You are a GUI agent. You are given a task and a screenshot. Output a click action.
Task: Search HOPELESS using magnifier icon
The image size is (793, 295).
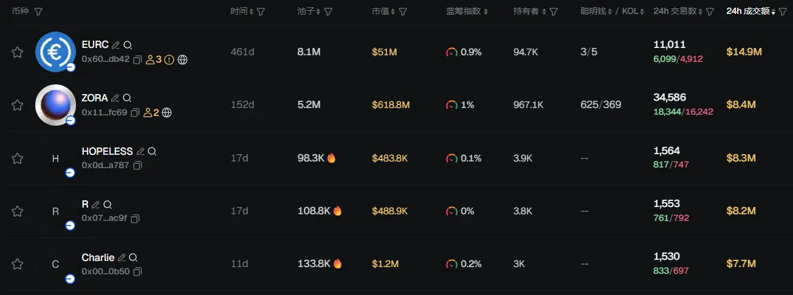pos(152,151)
